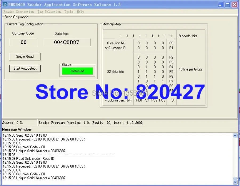The height and width of the screenshot is (186, 240).
Task: Open the Tag Selection menu
Action: pos(49,12)
